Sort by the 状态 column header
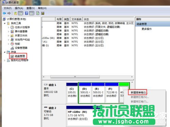 tap(108, 19)
